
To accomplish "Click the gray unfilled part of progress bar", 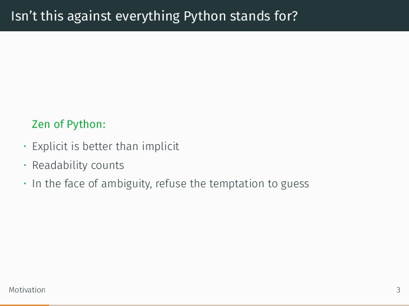I will click(x=229, y=305).
